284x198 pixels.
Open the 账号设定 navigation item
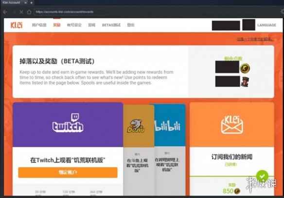pyautogui.click(x=74, y=25)
